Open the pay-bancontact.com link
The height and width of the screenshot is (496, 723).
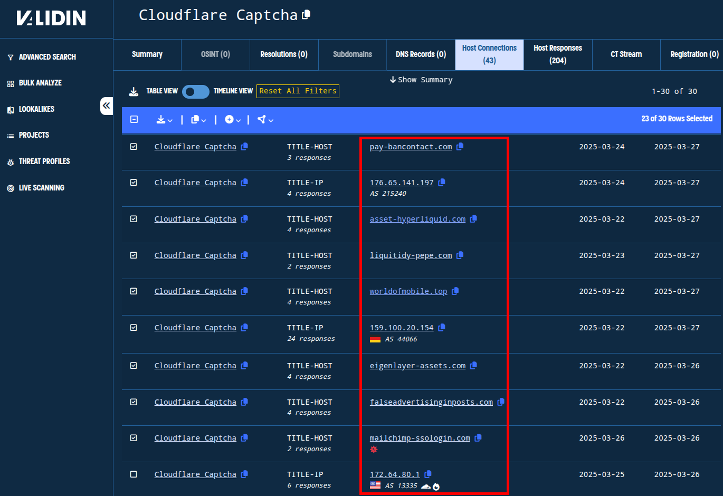(x=411, y=147)
